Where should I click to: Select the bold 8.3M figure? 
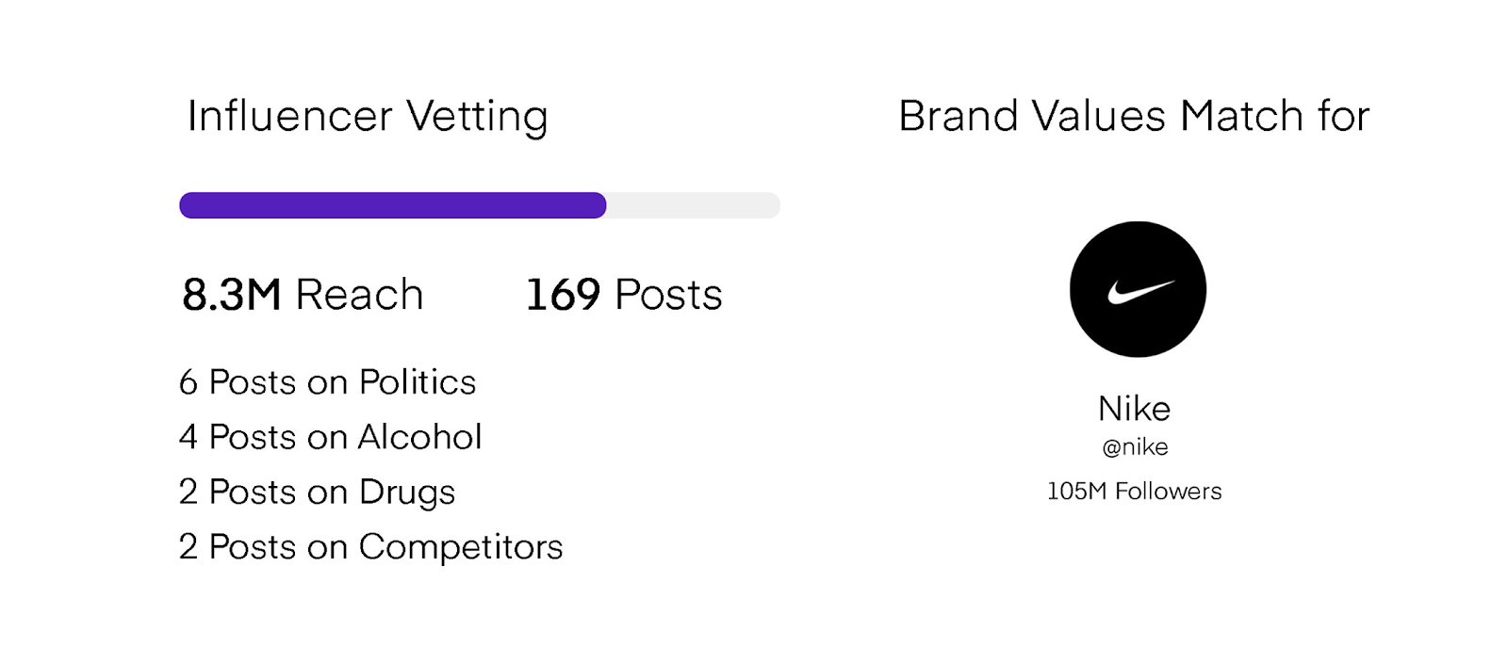click(x=232, y=295)
